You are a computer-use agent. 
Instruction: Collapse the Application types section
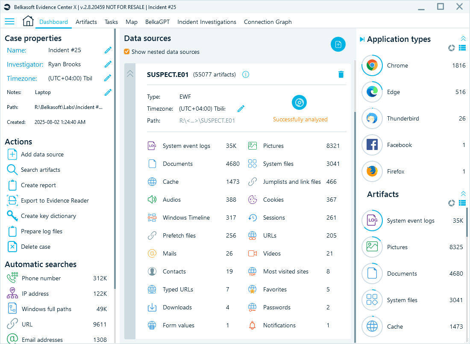coord(463,39)
